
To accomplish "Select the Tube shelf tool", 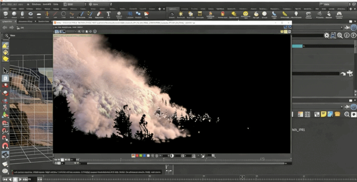I will [x=22, y=15].
